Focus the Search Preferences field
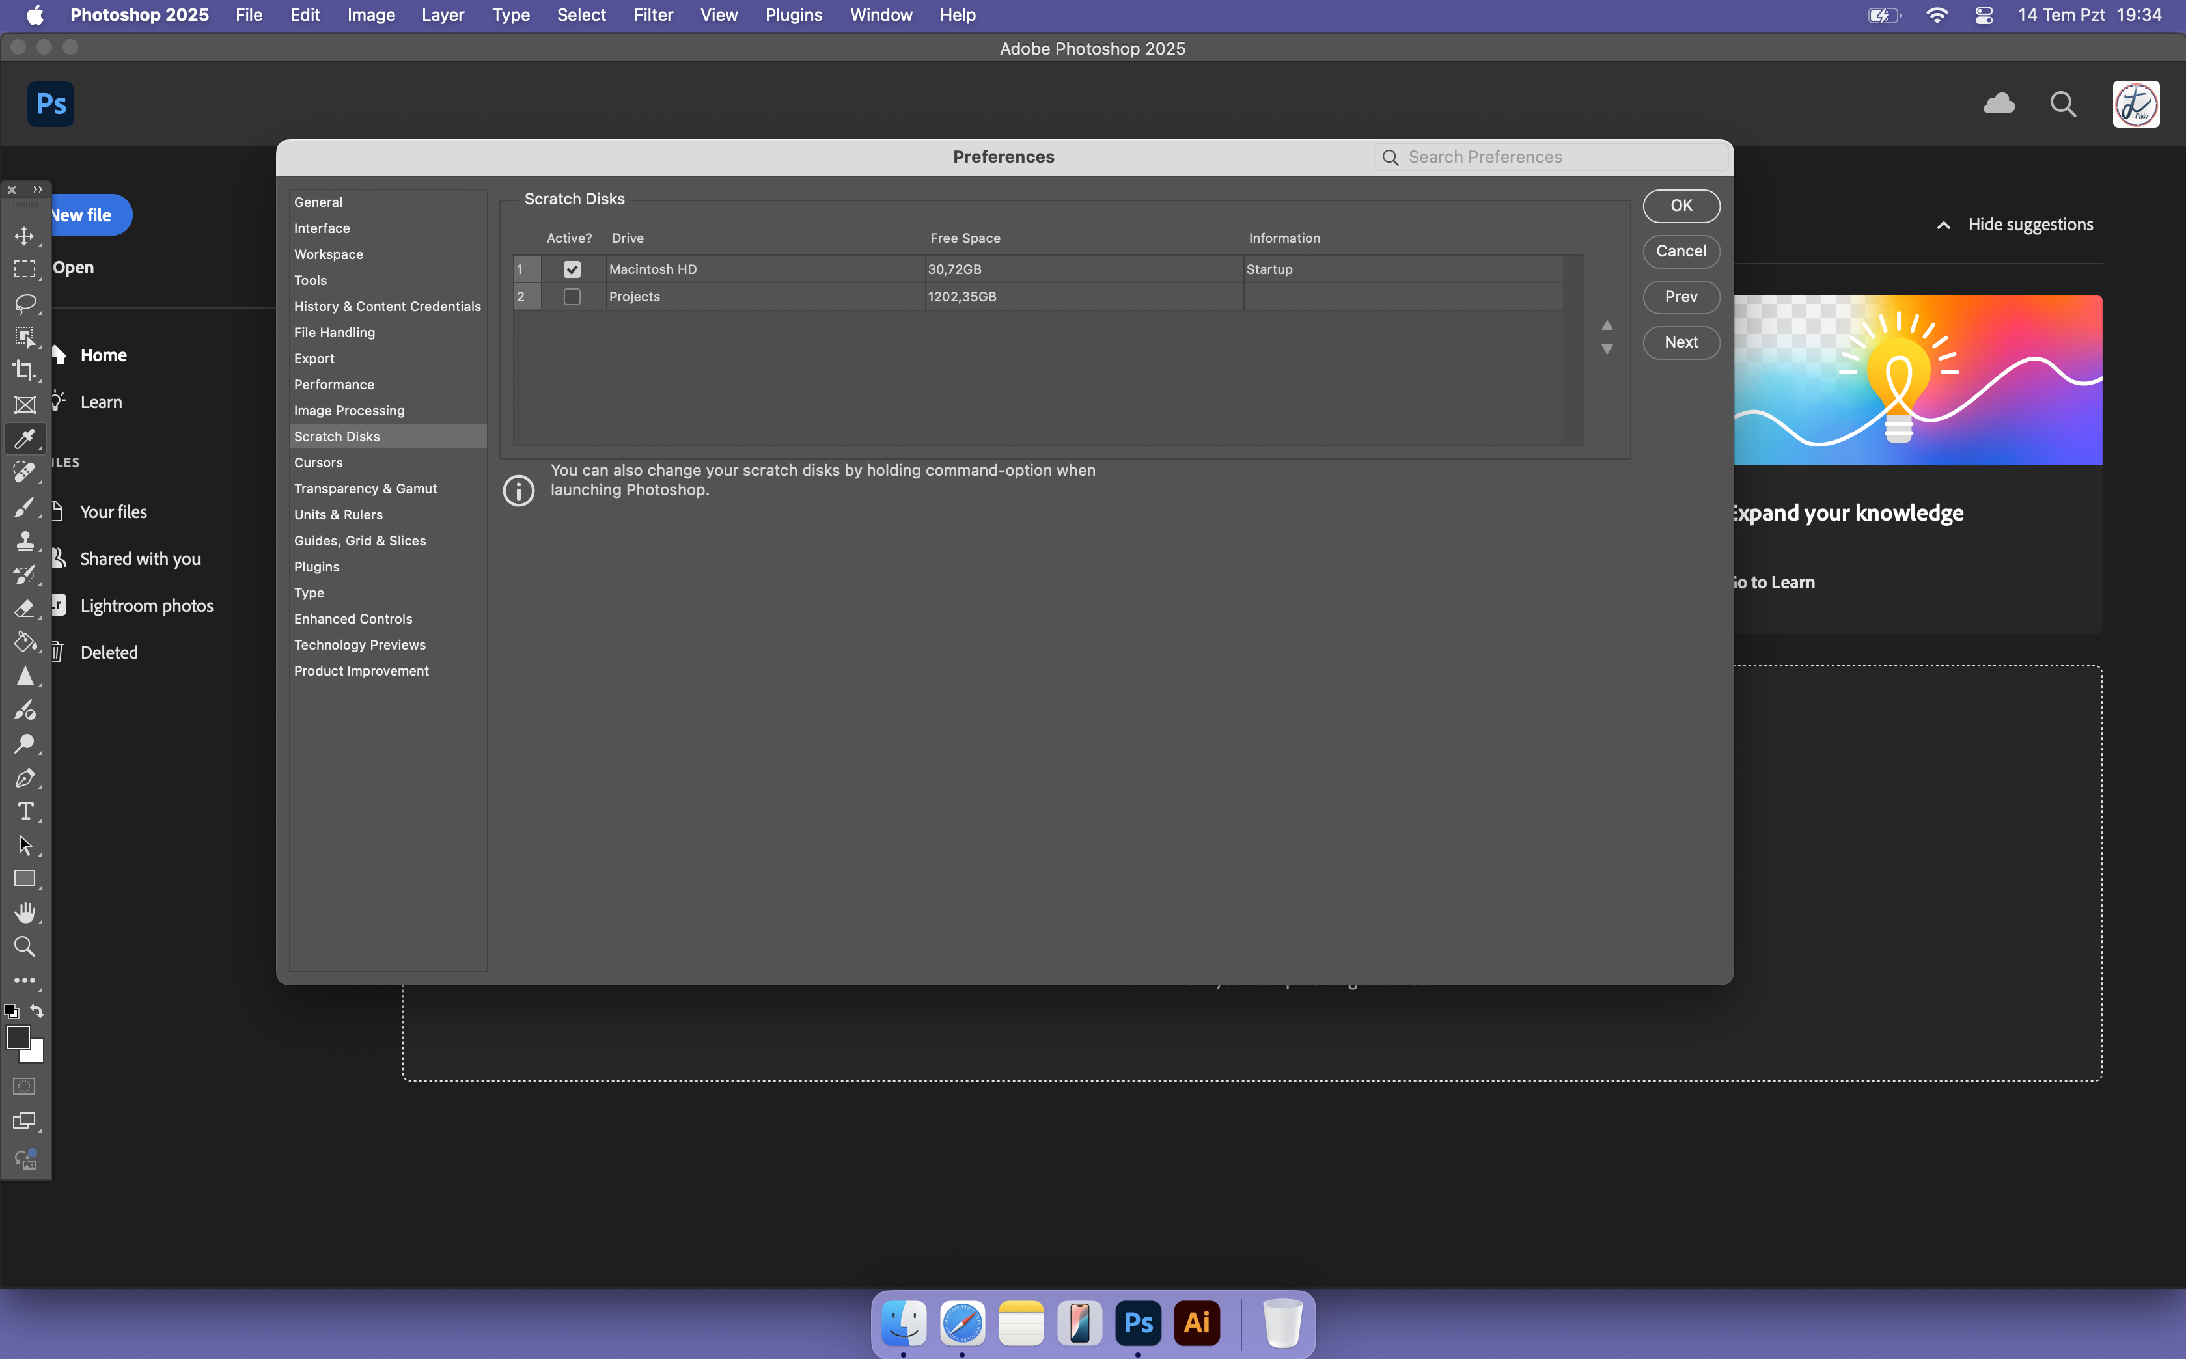 click(1551, 158)
